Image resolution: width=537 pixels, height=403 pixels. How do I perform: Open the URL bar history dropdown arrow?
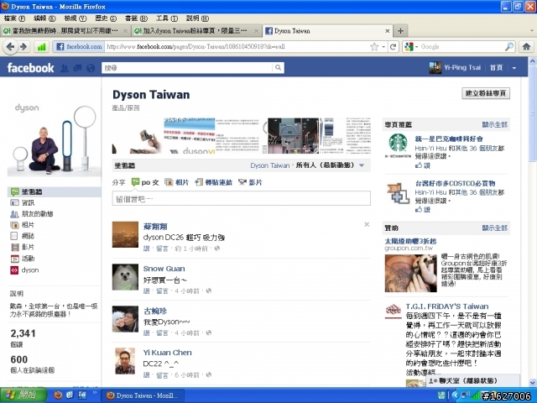383,47
